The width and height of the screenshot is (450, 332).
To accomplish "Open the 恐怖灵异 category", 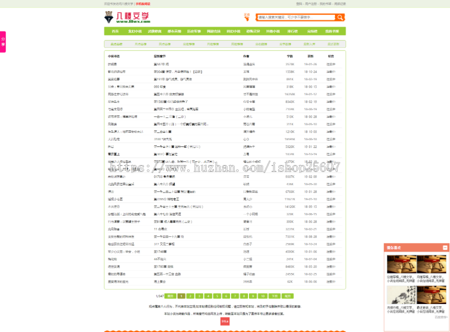I will tap(253, 31).
